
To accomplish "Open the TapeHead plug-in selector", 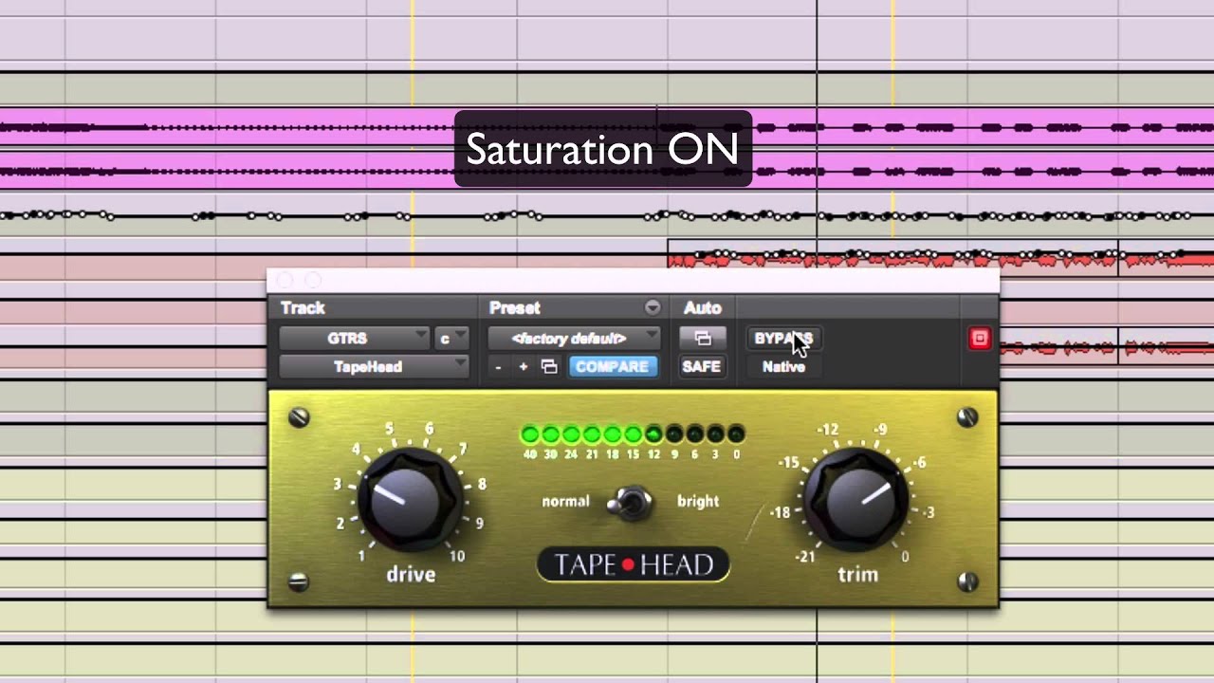I will point(374,367).
